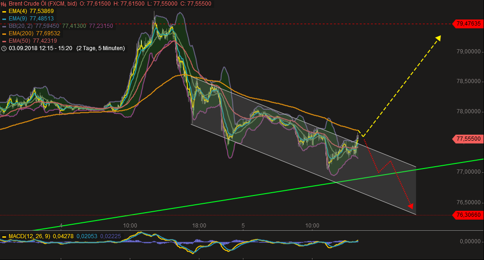Click the low price L: 77,55000 value

click(162, 4)
